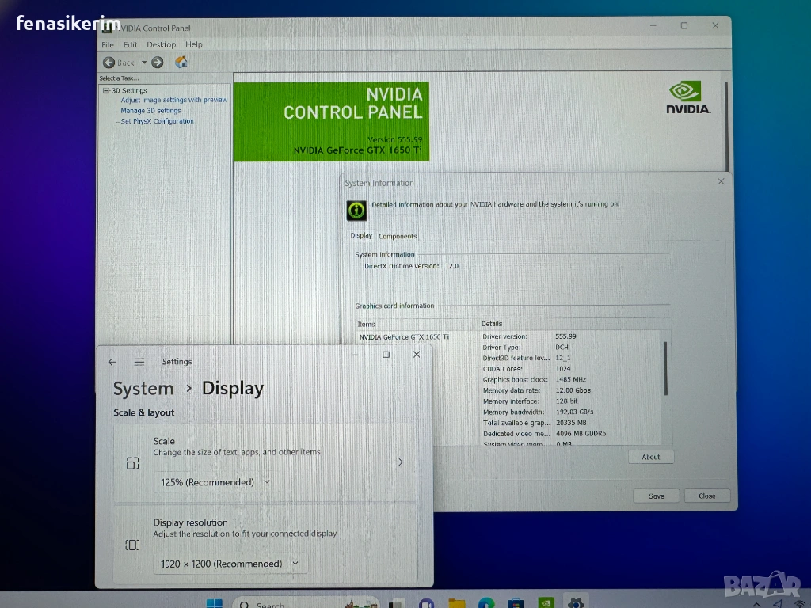Click the Back arrow in NVIDIA toolbar
Screen dimensions: 811x608
coord(109,63)
